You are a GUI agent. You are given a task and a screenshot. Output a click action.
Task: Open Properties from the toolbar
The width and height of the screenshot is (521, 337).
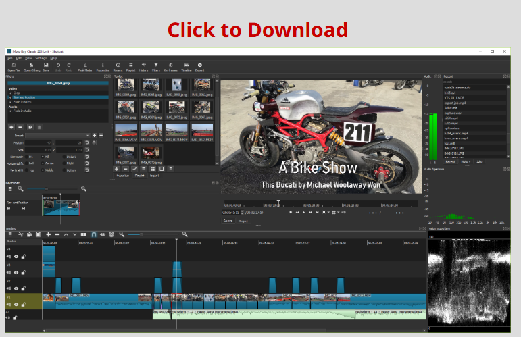coord(103,67)
